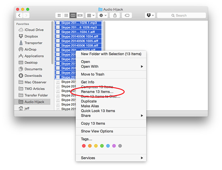222x170 pixels.
Task: Choose Open from the context menu
Action: [x=111, y=62]
